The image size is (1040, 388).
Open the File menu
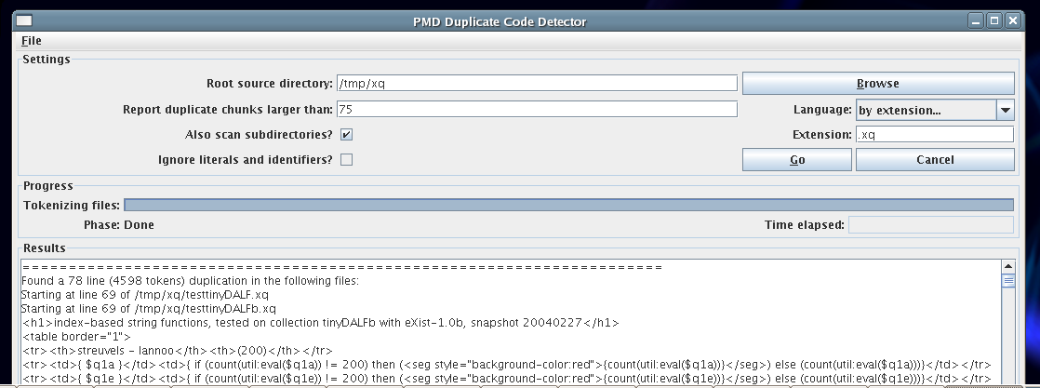[32, 41]
